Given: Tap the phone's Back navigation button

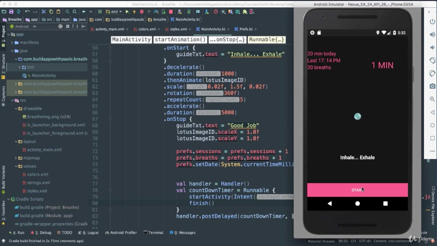Looking at the screenshot, I should pyautogui.click(x=330, y=203).
